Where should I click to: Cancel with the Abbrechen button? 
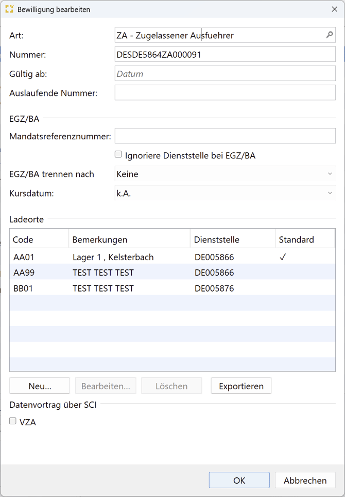(x=305, y=480)
